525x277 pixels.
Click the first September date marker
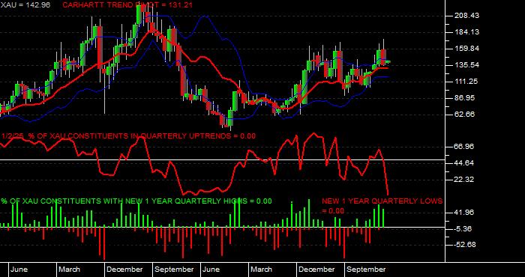[x=175, y=270]
